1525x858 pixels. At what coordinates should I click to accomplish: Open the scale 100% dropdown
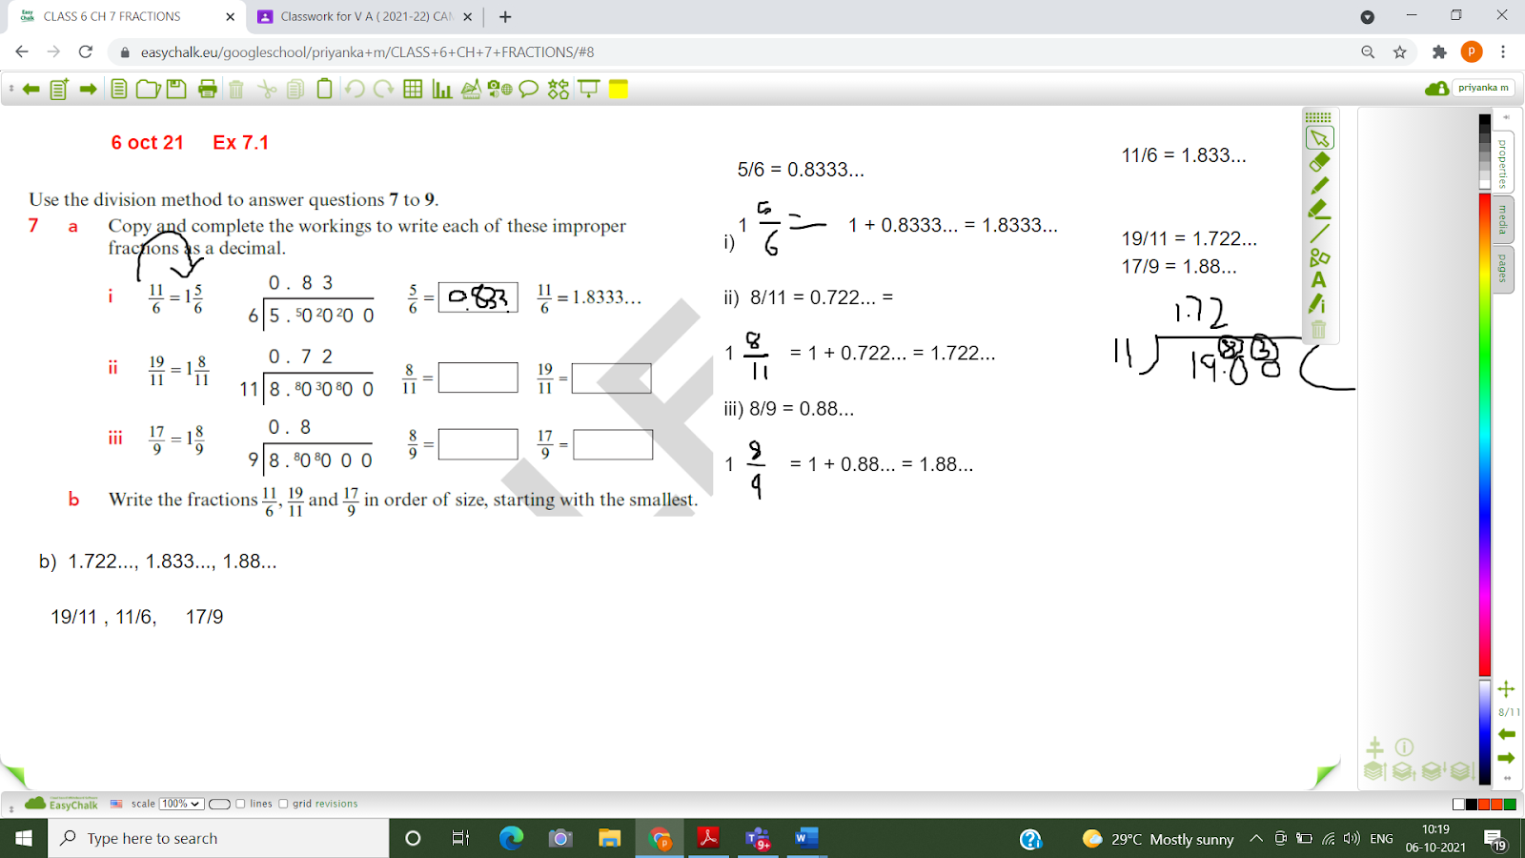pos(181,804)
